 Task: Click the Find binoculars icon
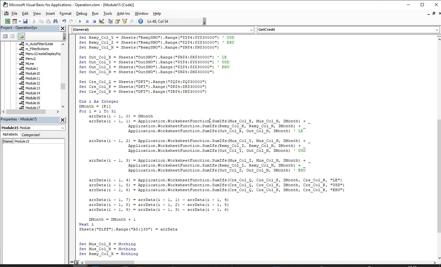click(55, 21)
